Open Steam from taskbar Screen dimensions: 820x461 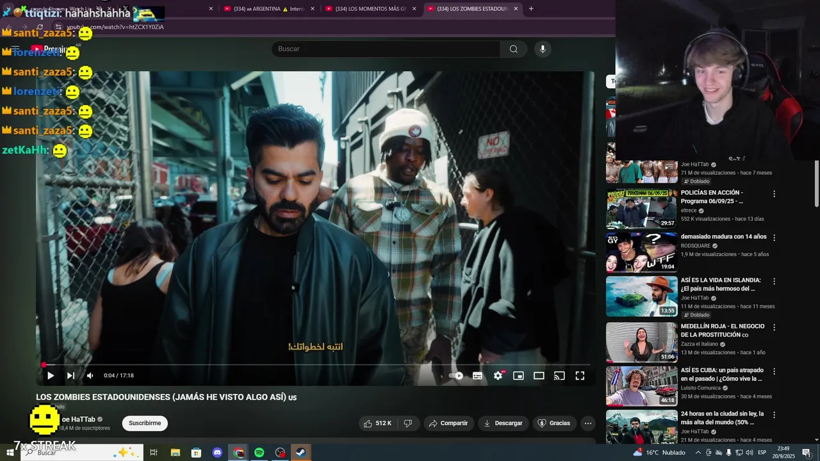click(301, 453)
